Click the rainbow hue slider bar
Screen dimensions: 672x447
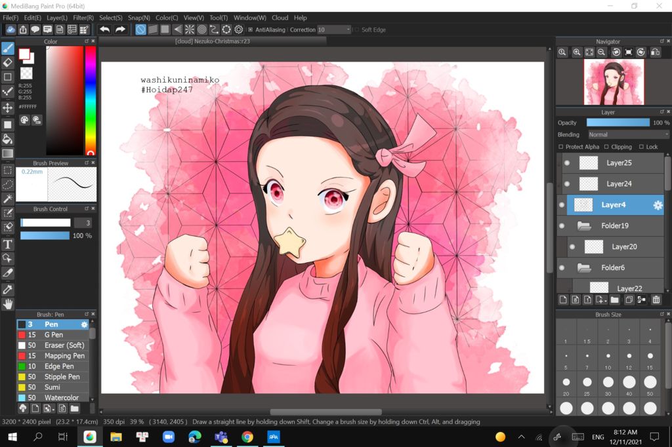click(90, 100)
